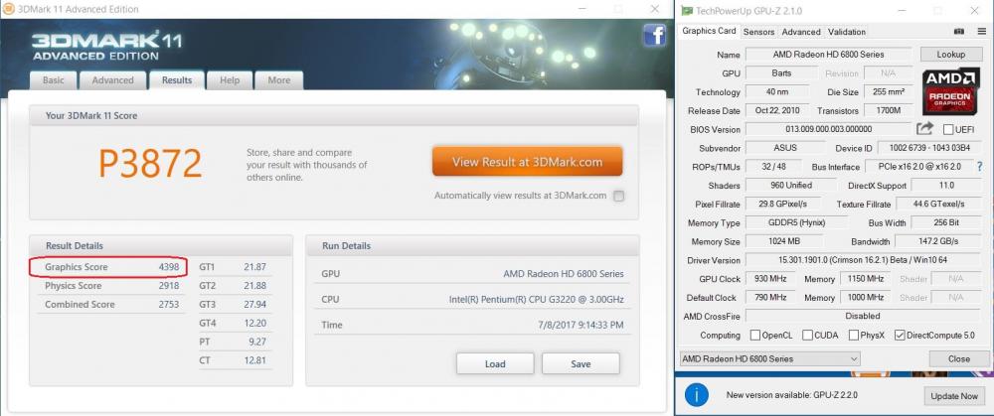Click the Texture Fillrate 44.6 GTexel/s field
Screen dimensions: 994x416
click(939, 204)
